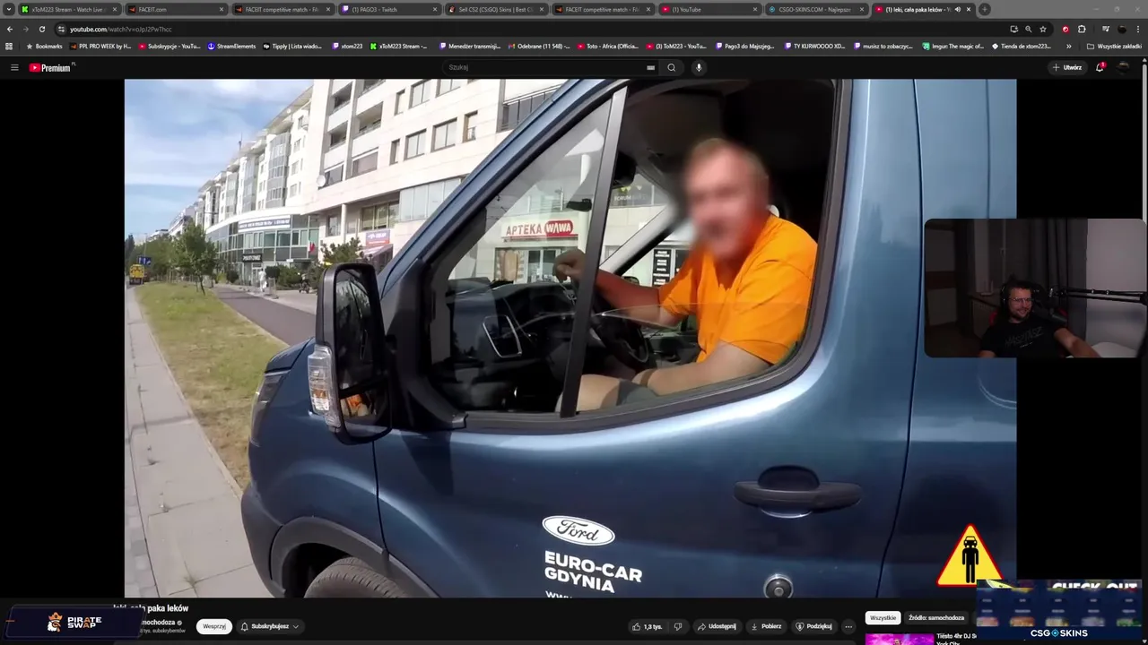View site information icon in address bar
The image size is (1148, 645).
(61, 29)
